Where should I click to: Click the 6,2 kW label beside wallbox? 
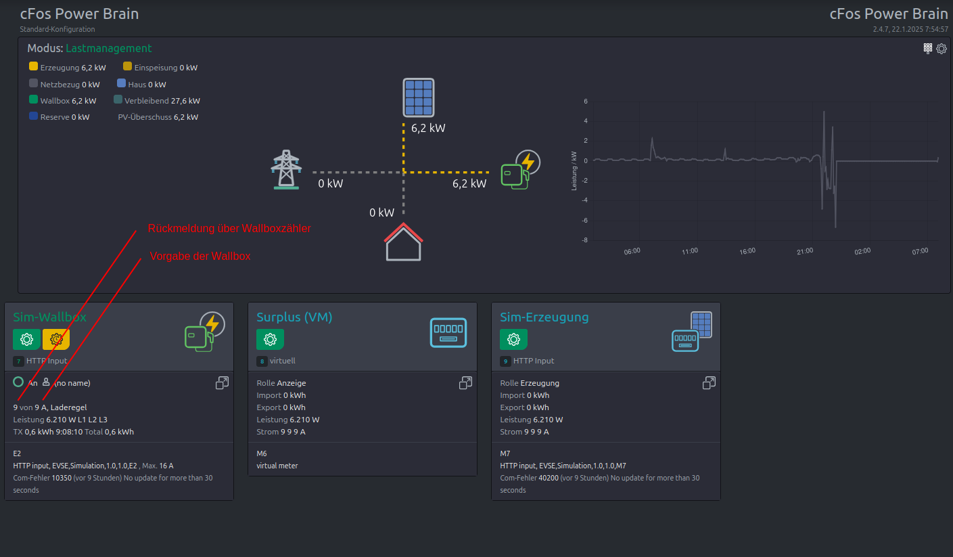pos(469,183)
